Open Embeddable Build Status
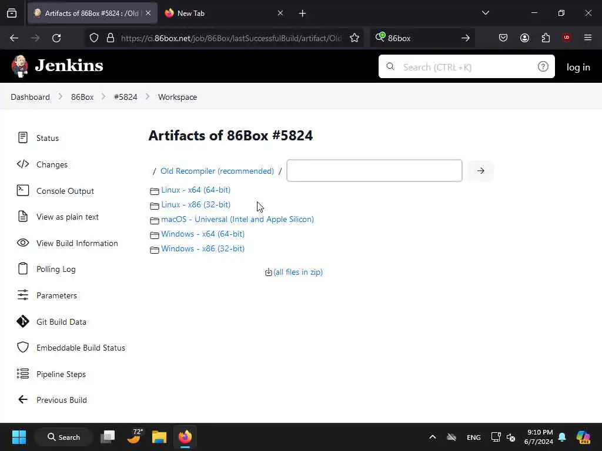This screenshot has width=602, height=451. pyautogui.click(x=71, y=348)
